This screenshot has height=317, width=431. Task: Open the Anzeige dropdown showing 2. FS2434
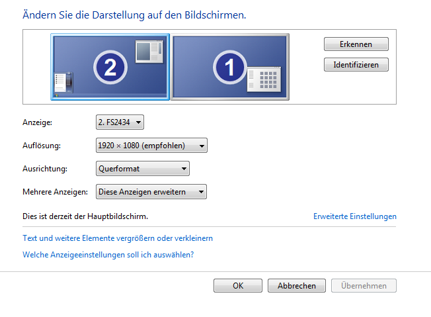point(120,122)
